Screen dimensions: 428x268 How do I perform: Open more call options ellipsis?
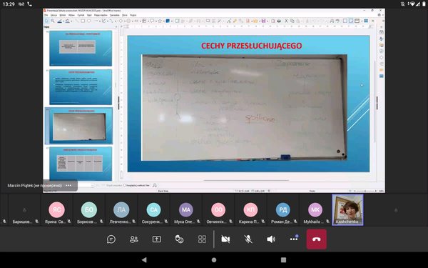tap(294, 239)
